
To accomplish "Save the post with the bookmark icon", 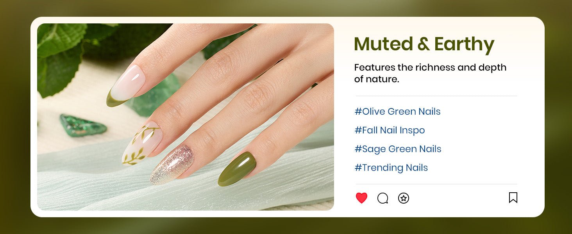I will pos(513,198).
